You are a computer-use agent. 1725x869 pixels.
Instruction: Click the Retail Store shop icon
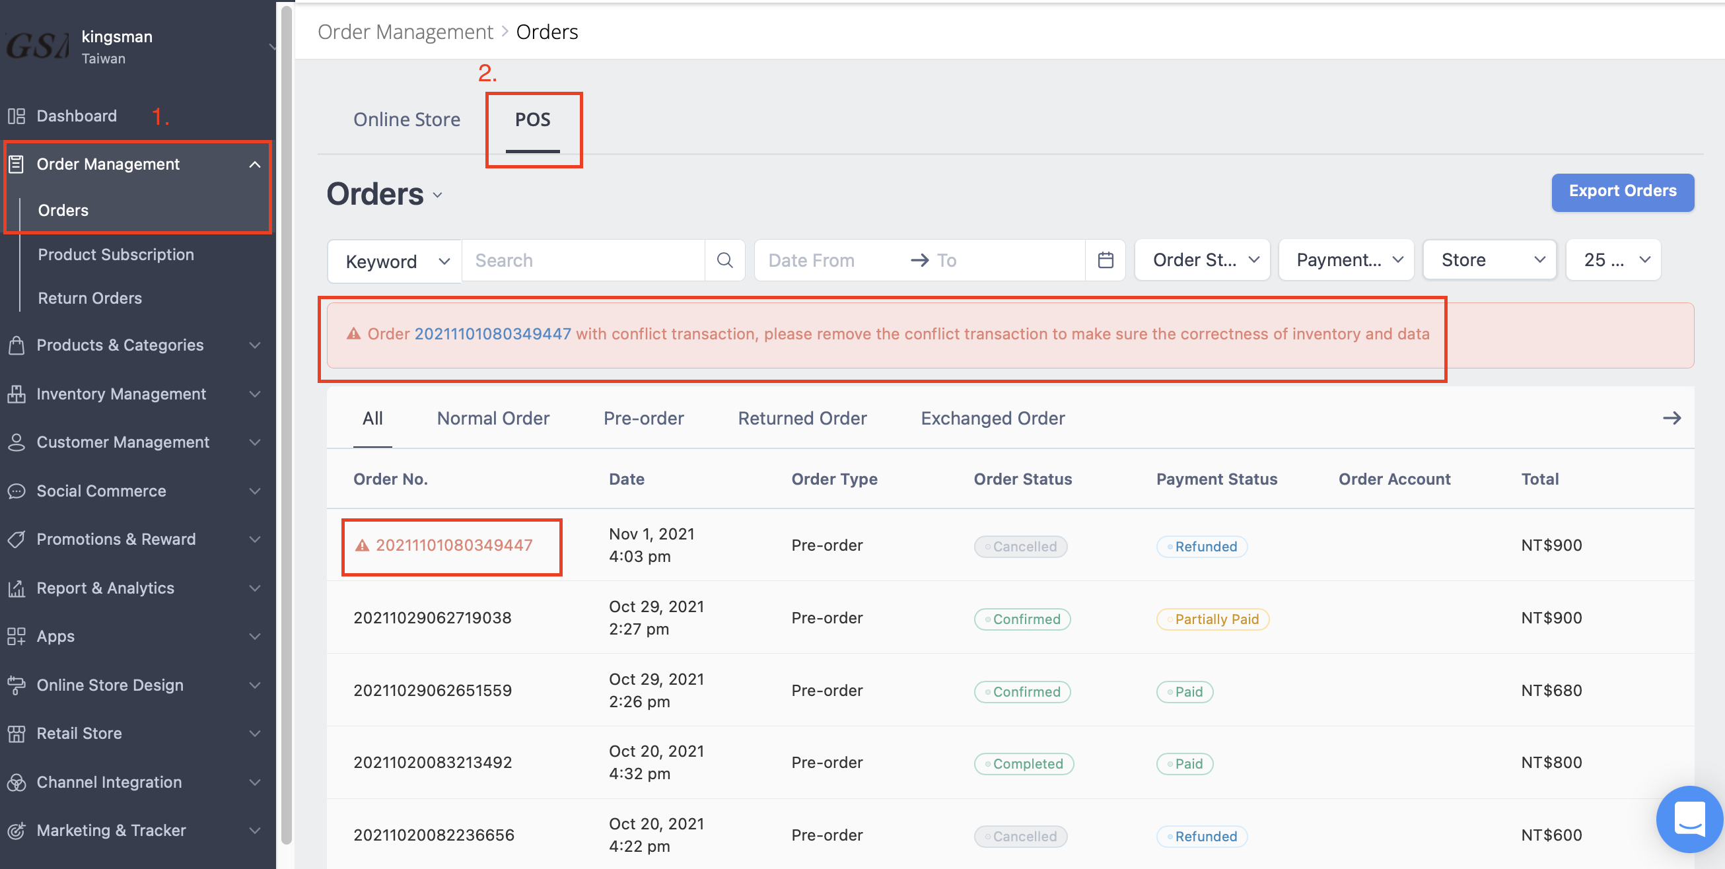point(16,733)
